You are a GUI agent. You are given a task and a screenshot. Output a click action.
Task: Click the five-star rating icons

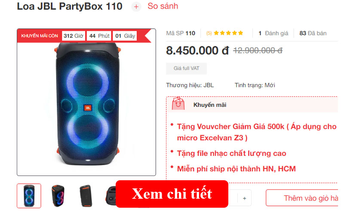(x=228, y=33)
